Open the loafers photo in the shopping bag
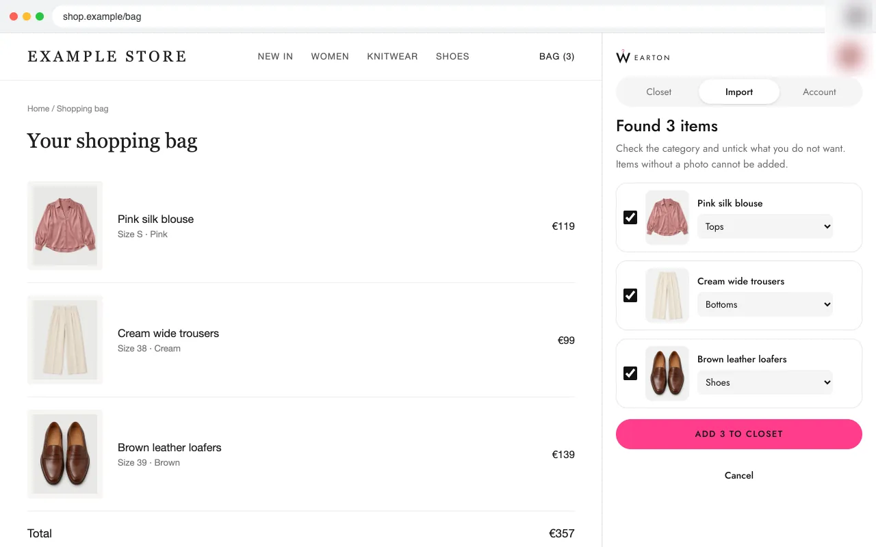This screenshot has width=876, height=547. tap(65, 454)
